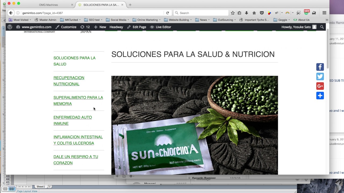Image resolution: width=344 pixels, height=193 pixels.
Task: Share page on Facebook
Action: (320, 67)
